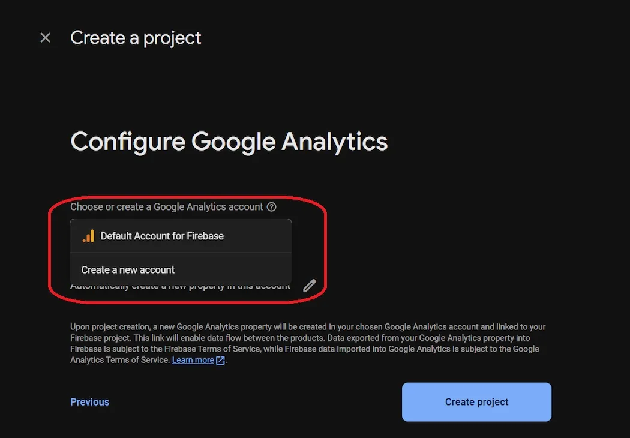Click the external link icon after Learn more
630x438 pixels.
click(x=221, y=361)
